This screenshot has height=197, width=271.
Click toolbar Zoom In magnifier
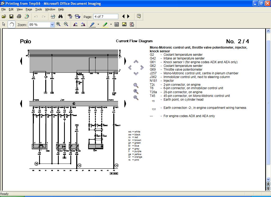click(58, 24)
